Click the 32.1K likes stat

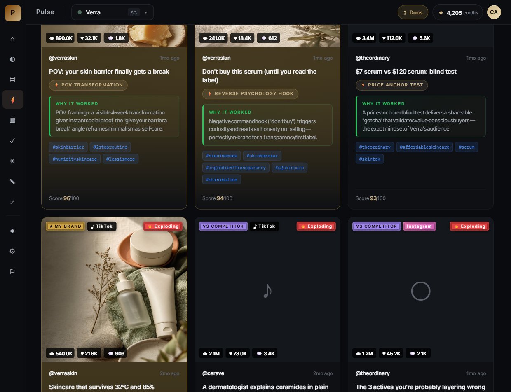[89, 38]
